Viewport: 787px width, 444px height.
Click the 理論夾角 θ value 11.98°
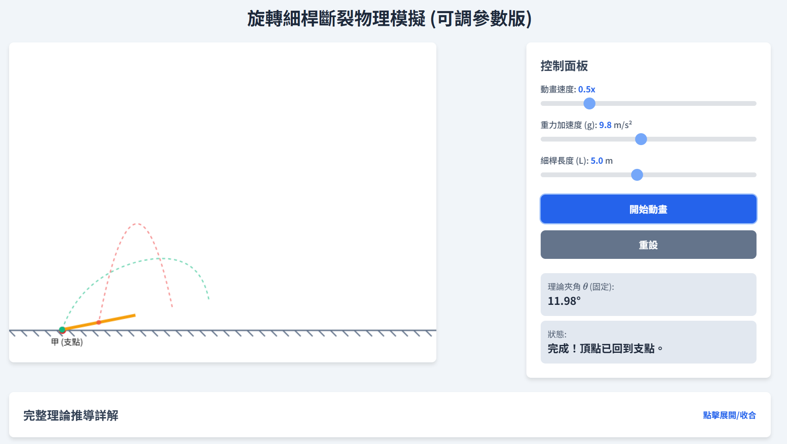coord(563,301)
